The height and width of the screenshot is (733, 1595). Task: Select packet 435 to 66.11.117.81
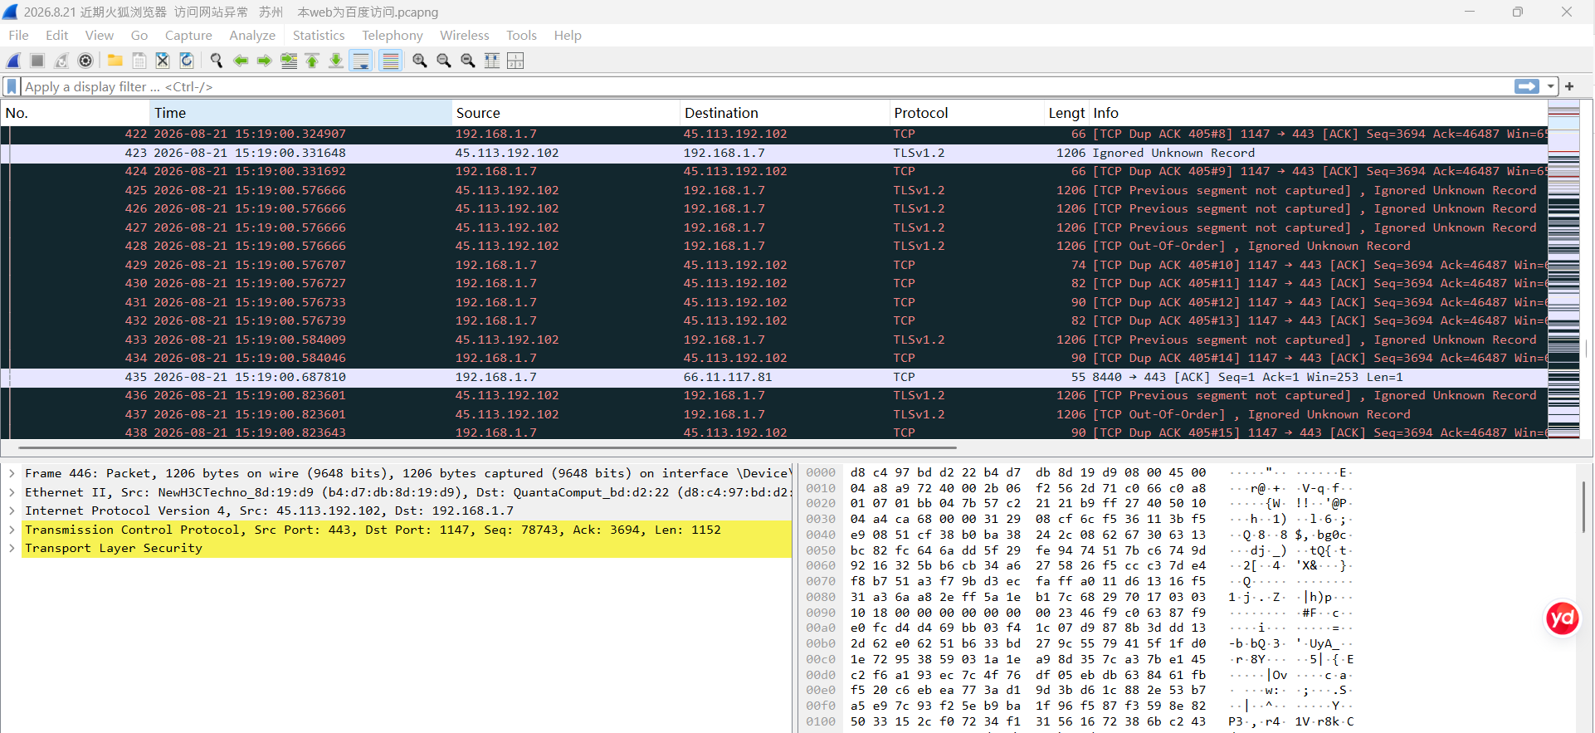point(774,377)
